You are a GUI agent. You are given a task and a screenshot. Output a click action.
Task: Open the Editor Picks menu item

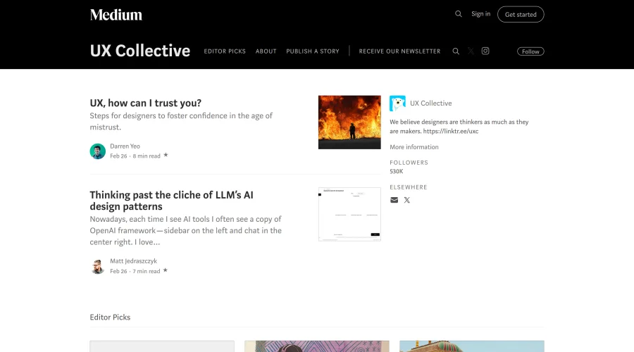[x=225, y=51]
